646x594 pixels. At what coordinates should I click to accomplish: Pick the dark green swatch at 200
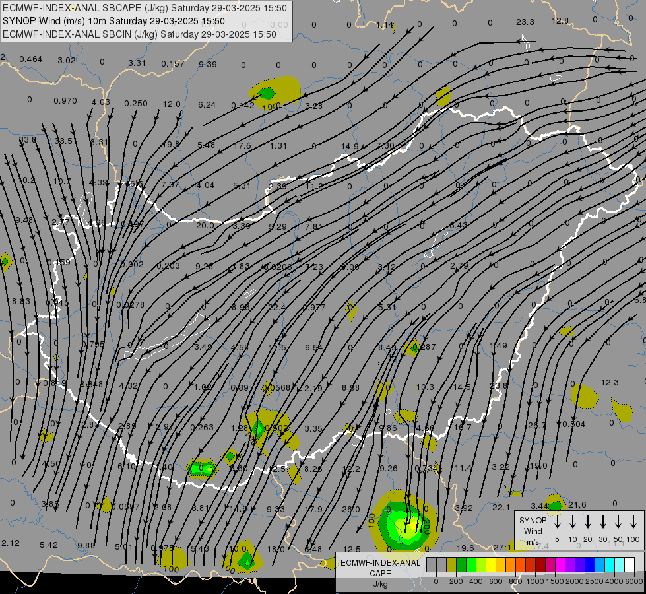click(461, 564)
